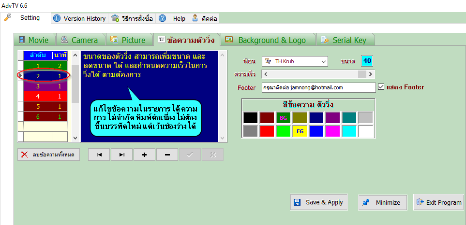
Task: Pick the black color swatch
Action: 250,118
